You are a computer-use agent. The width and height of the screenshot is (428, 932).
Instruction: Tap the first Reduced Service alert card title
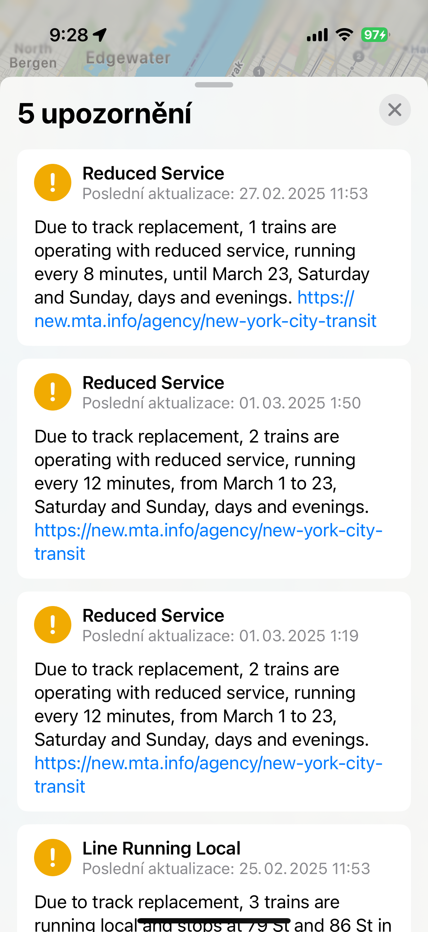[153, 173]
